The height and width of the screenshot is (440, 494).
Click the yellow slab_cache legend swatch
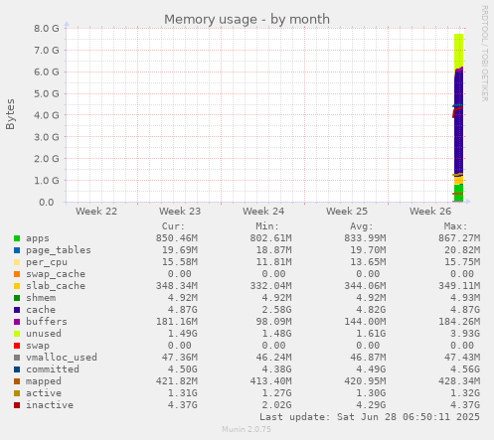17,286
